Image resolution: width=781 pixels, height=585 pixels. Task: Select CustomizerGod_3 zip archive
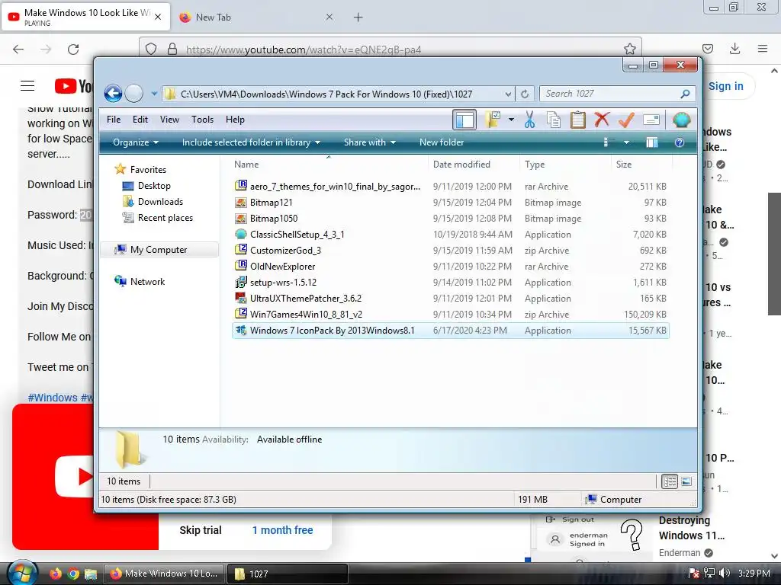450,250
